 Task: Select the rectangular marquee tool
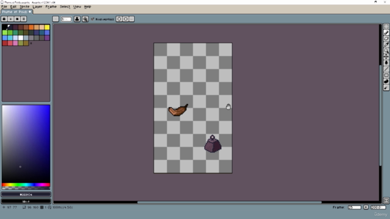pos(386,27)
